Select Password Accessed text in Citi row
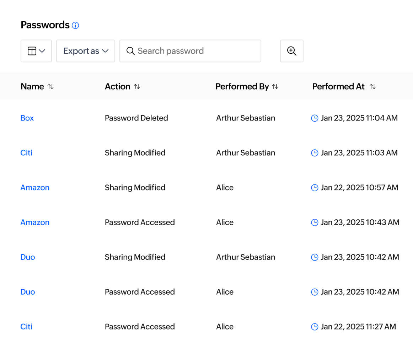 pyautogui.click(x=140, y=327)
